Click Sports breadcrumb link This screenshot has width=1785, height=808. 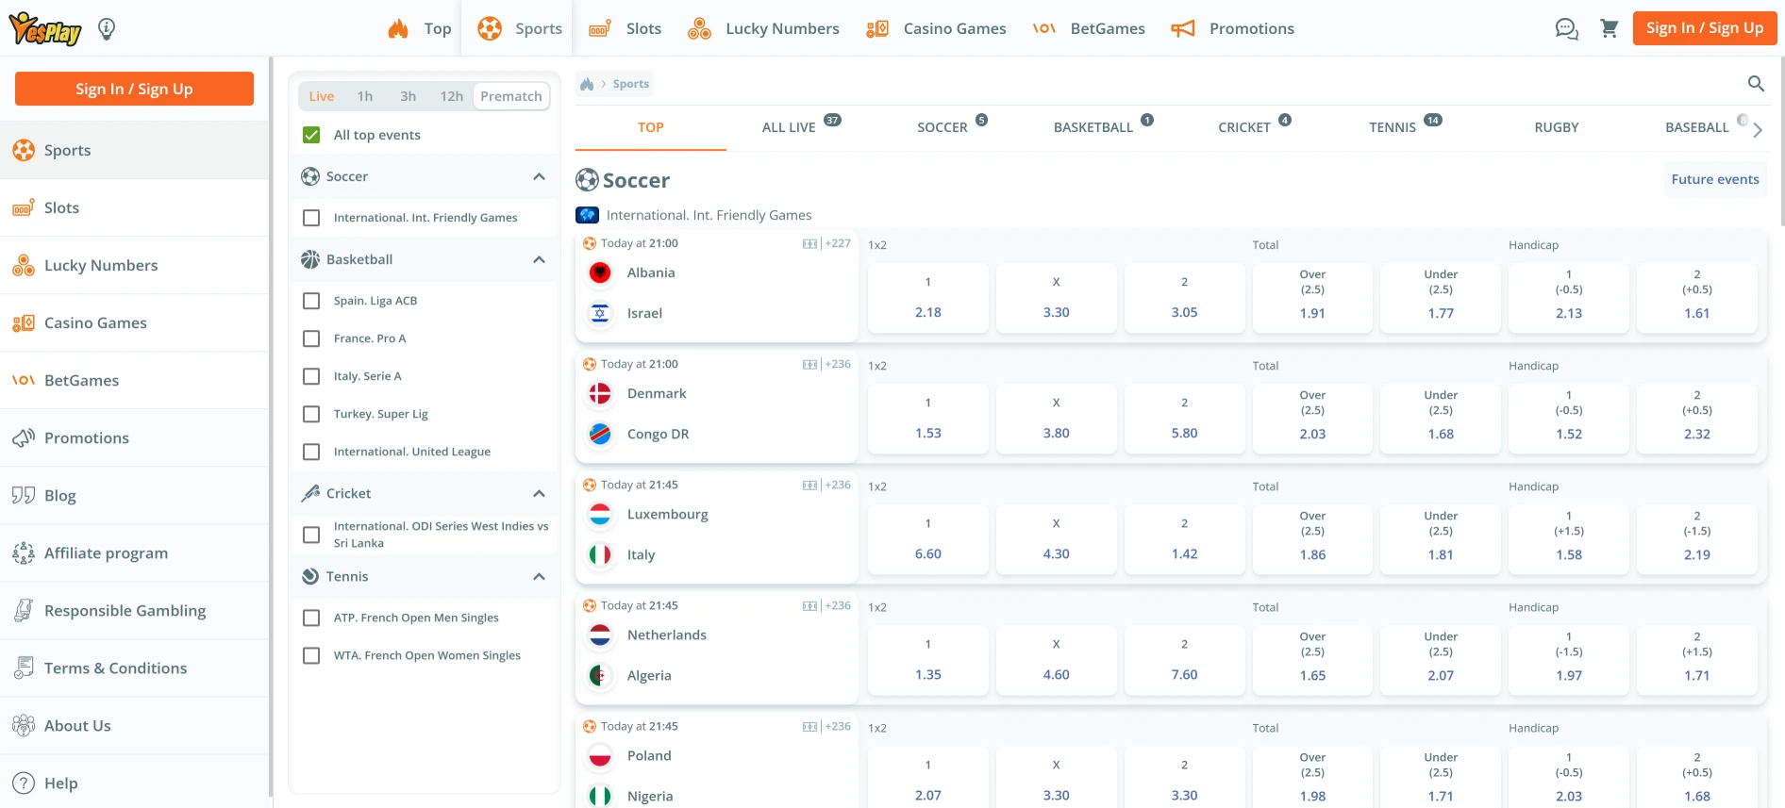[631, 84]
